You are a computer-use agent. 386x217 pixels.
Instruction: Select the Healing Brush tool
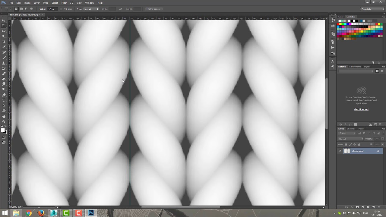coord(4,52)
